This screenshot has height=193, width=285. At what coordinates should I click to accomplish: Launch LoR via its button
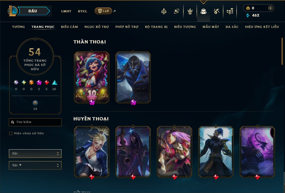coord(103,11)
